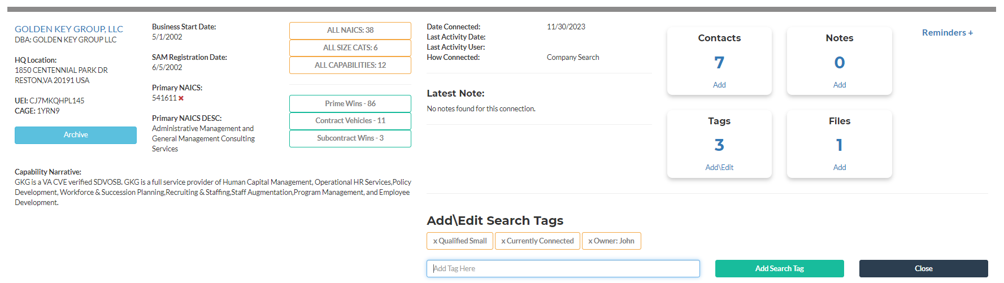The height and width of the screenshot is (283, 1004).
Task: Focus the Add Tag Here field
Action: click(x=563, y=269)
